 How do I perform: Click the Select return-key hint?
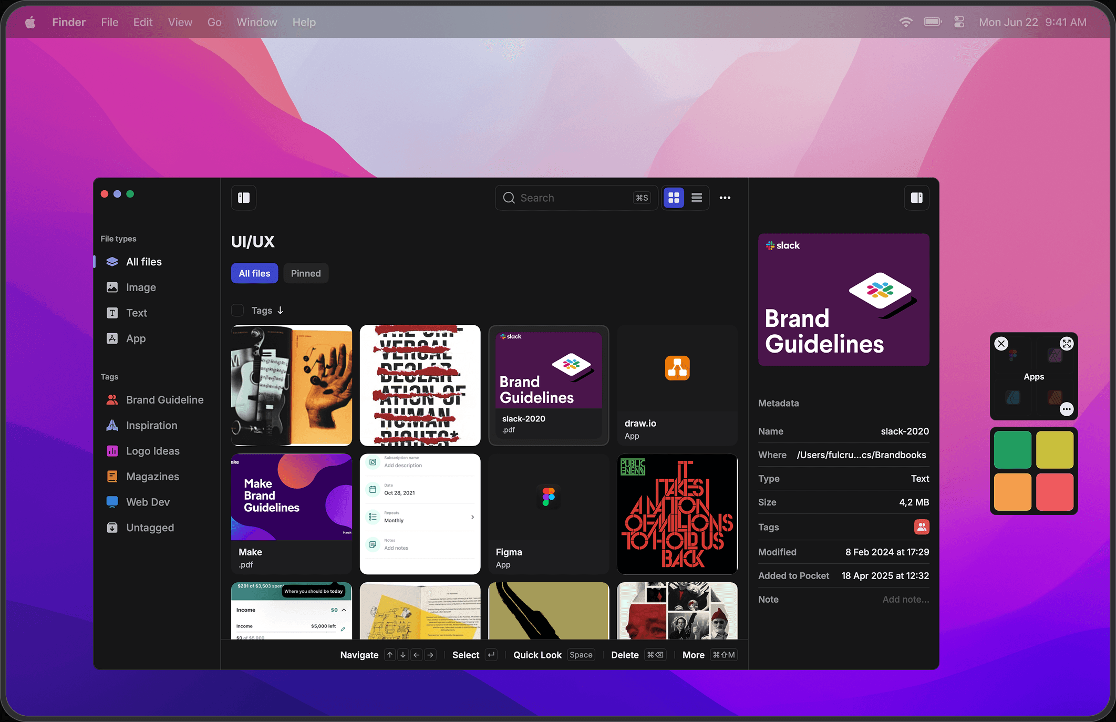pos(491,655)
